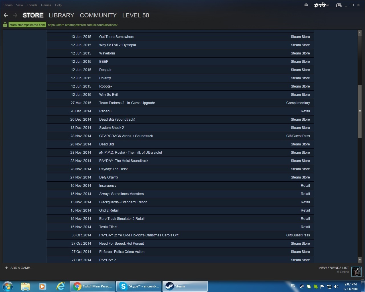Open the network tray icon
The height and width of the screenshot is (292, 365).
coord(329,287)
